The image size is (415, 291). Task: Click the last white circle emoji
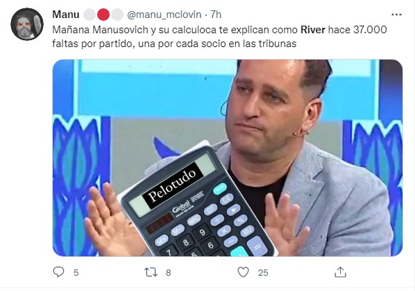(117, 15)
